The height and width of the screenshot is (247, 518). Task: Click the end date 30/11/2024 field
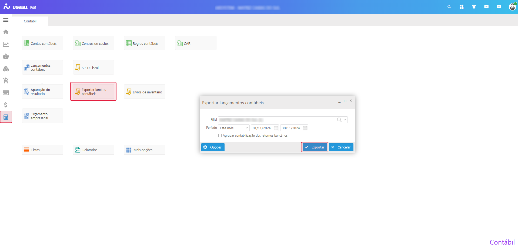291,128
